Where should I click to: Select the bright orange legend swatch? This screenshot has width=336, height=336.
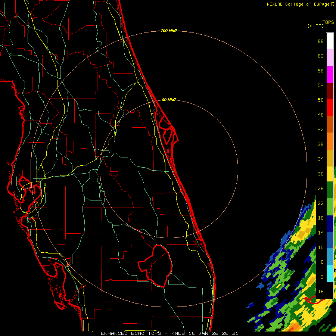coord(330,141)
